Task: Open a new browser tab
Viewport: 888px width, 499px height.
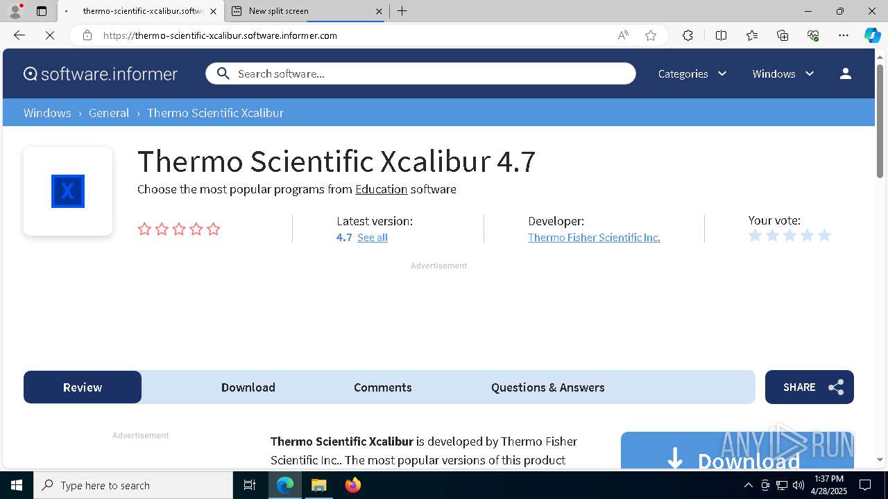Action: coord(402,11)
